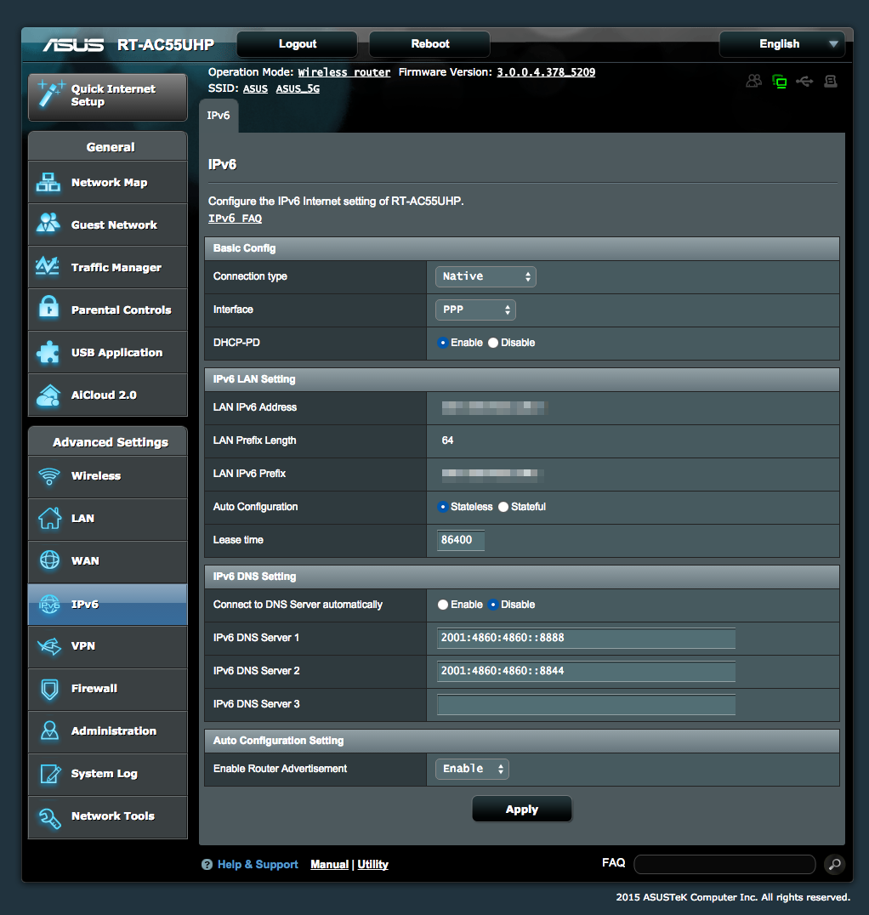
Task: Open the Enable Router Advertisement dropdown
Action: (x=472, y=769)
